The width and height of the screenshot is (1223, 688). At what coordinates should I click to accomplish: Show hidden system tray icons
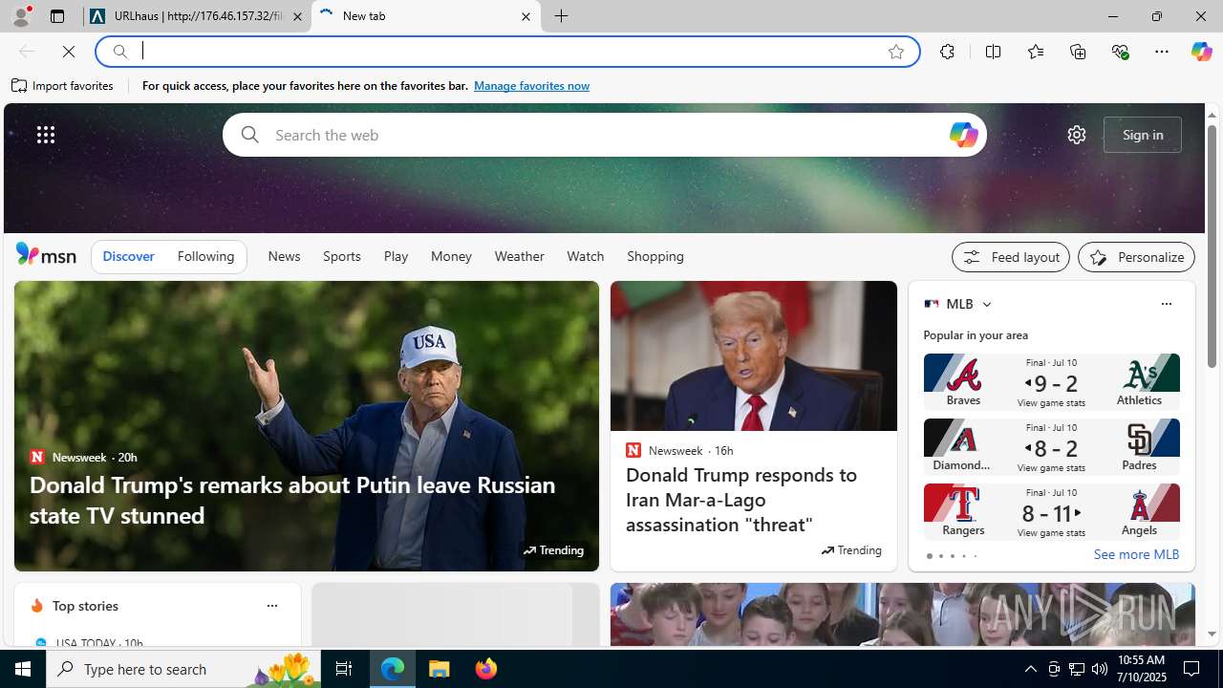pyautogui.click(x=1030, y=669)
